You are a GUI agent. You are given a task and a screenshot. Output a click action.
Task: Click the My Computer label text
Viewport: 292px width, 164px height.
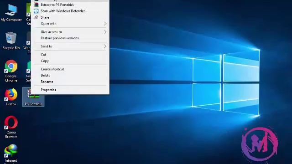pyautogui.click(x=11, y=20)
